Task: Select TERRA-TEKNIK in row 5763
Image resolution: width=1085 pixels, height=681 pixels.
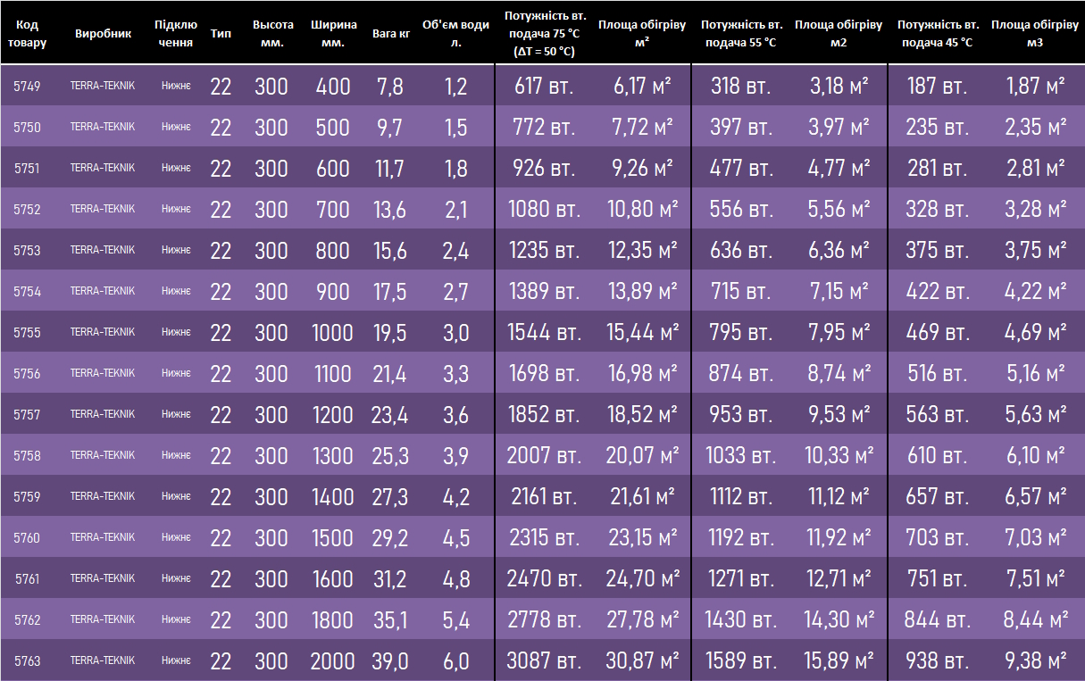Action: 103,660
